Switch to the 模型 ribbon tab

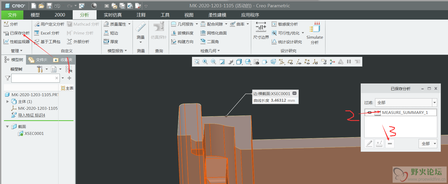(35, 15)
